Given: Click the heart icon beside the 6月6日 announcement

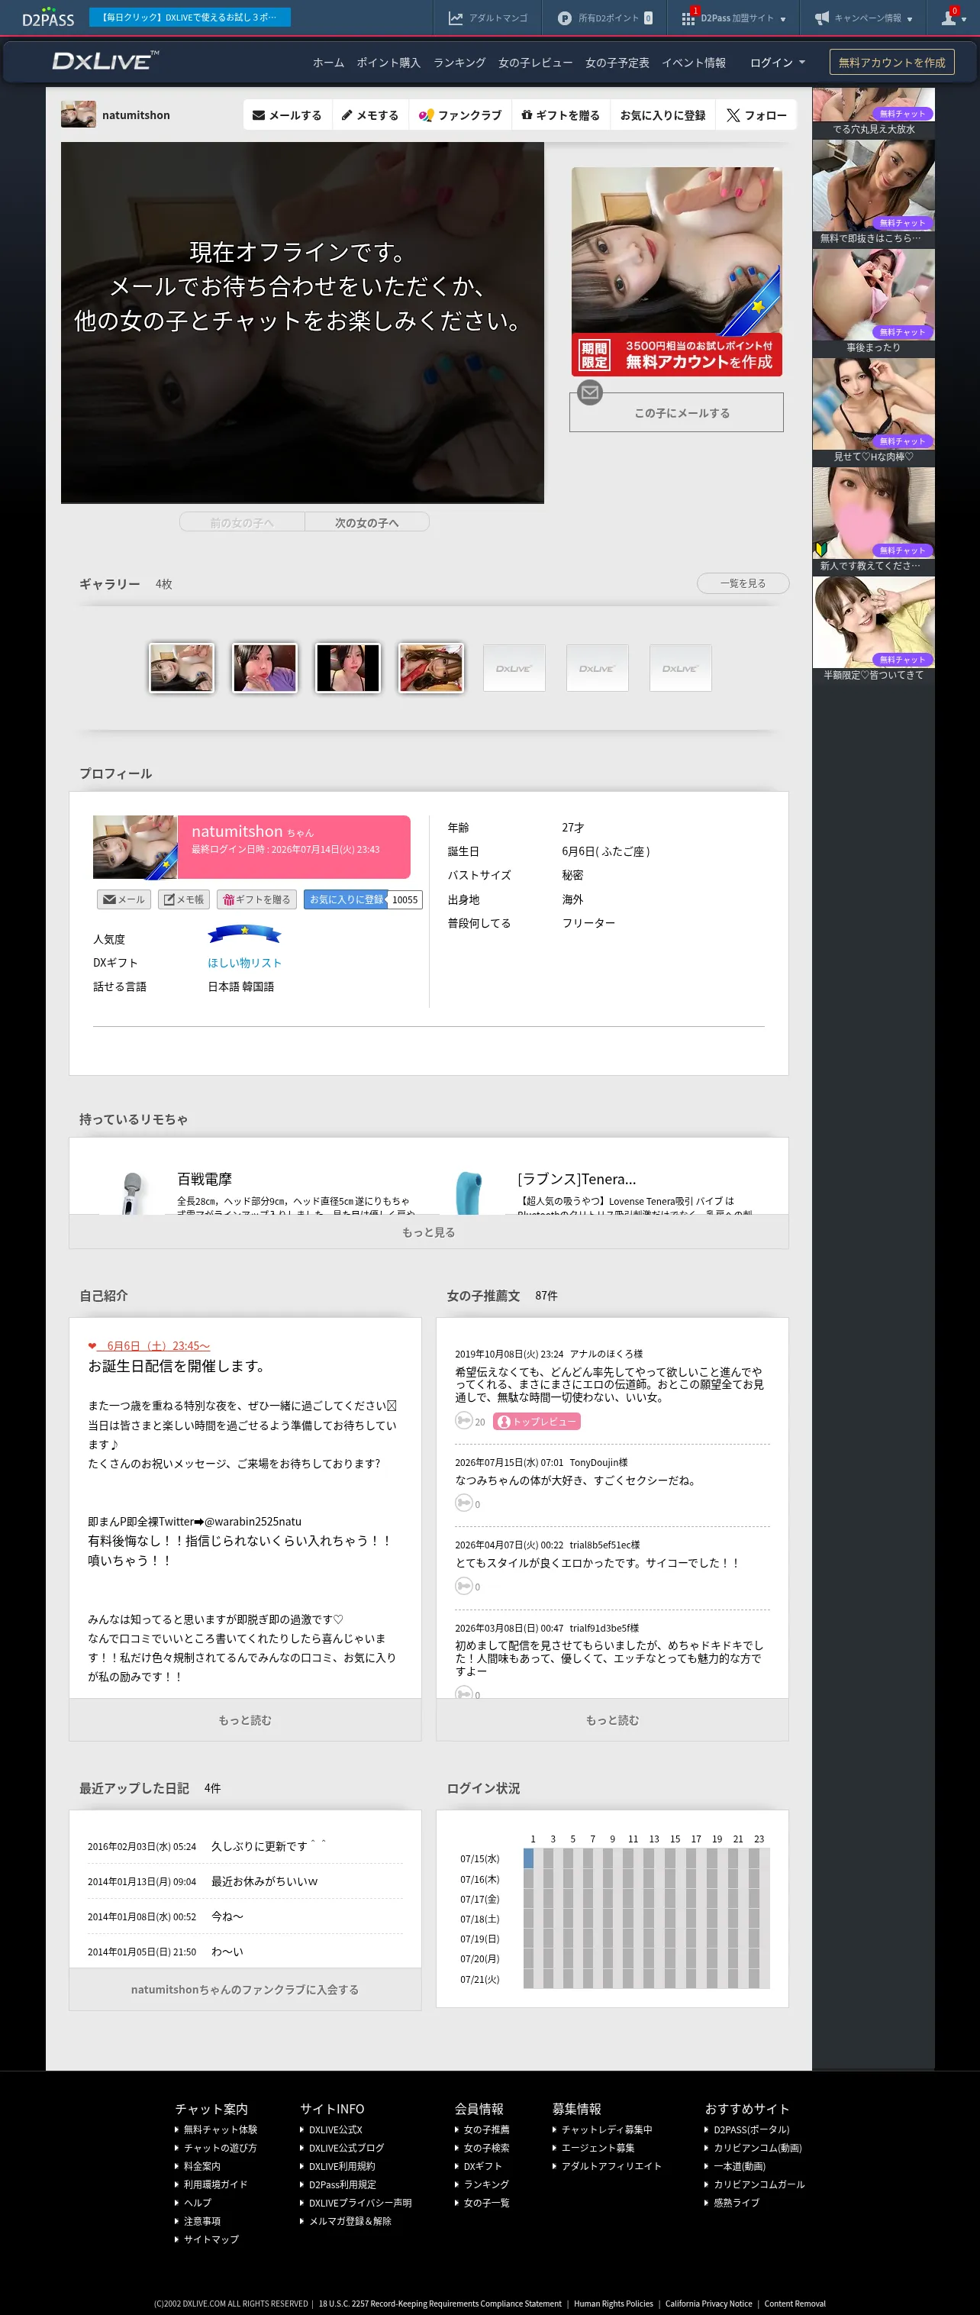Looking at the screenshot, I should point(92,1345).
